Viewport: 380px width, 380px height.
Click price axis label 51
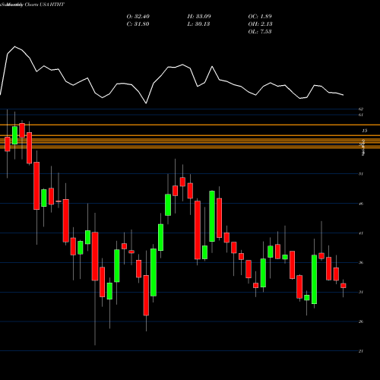point(361,174)
